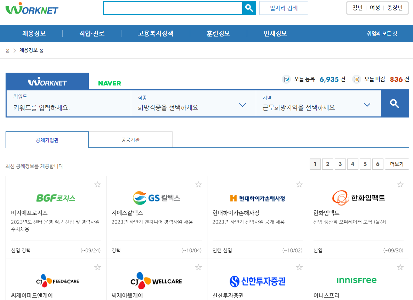Go to page 4 of listings
The height and width of the screenshot is (300, 413).
353,164
